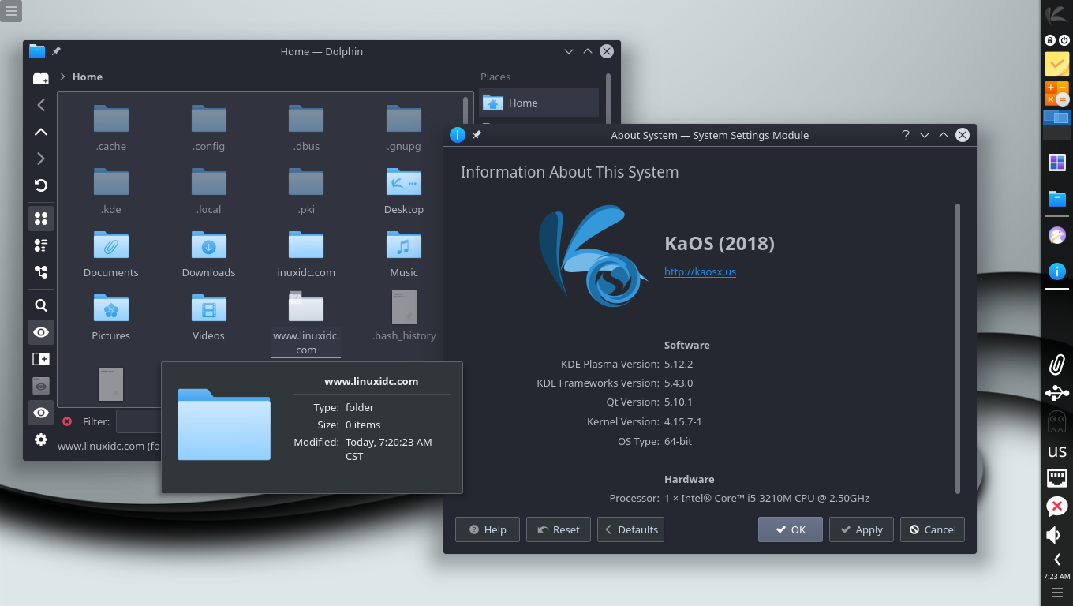Select the .cache folder
Screen dimensions: 1073x606
point(111,128)
